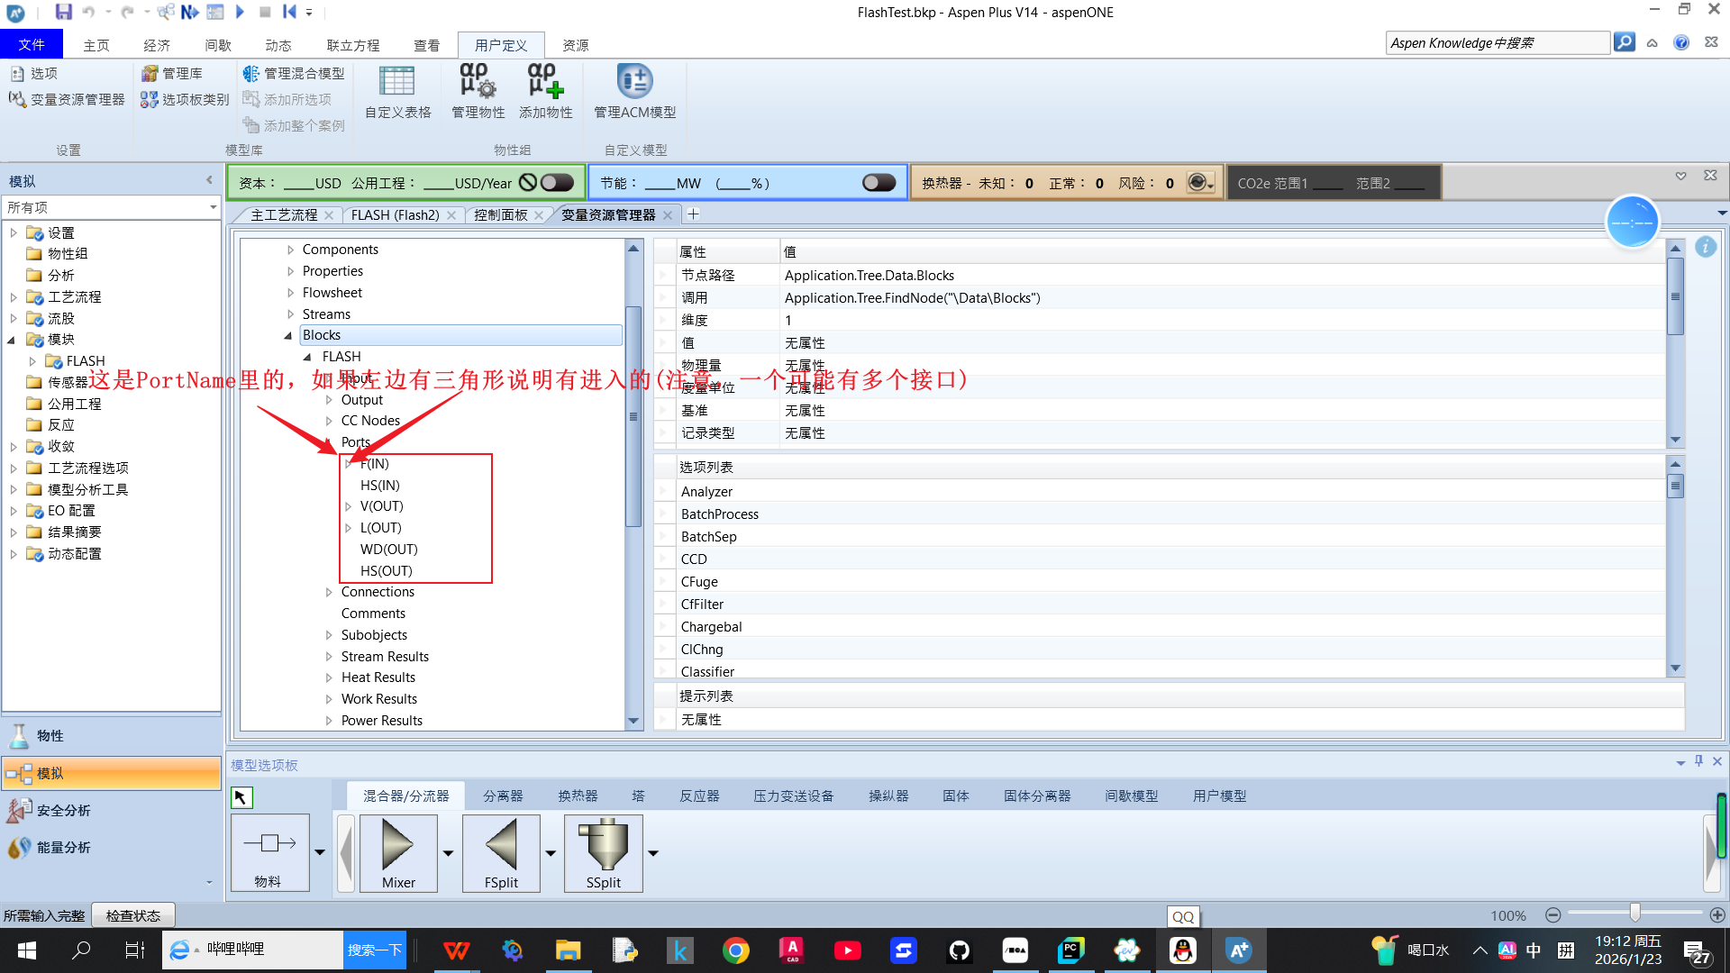Screen dimensions: 1730x973
Task: Expand the Connections tree node
Action: click(x=329, y=592)
